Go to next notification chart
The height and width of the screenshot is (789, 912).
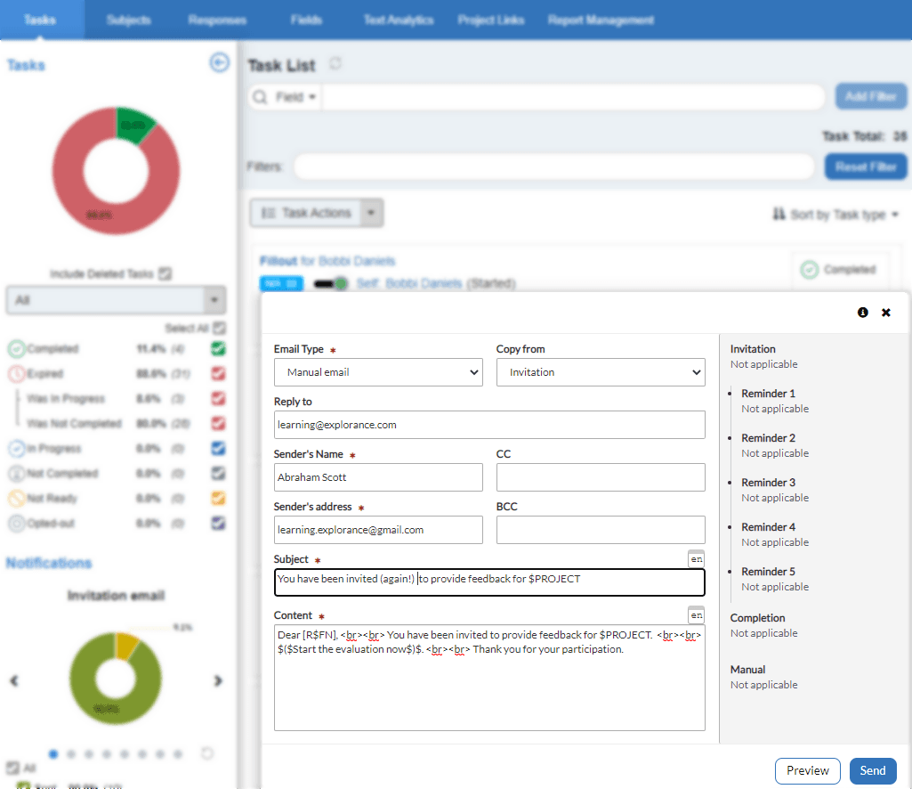[218, 680]
